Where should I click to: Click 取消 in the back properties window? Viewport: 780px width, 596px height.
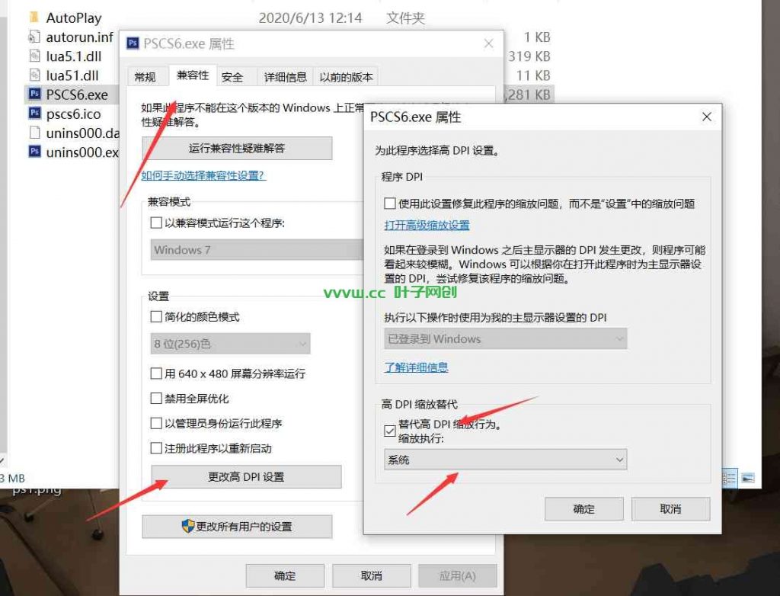point(372,575)
